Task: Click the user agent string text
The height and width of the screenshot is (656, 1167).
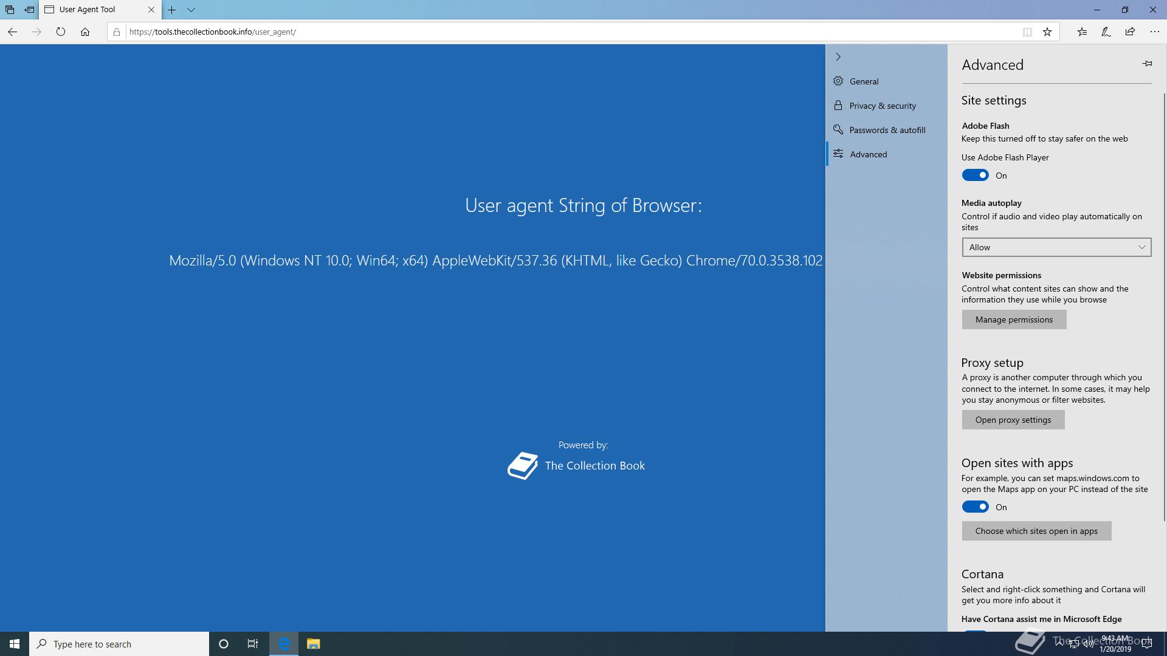Action: pos(495,261)
